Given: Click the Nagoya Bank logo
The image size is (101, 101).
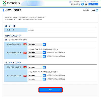Looking at the screenshot, I should point(12,3).
